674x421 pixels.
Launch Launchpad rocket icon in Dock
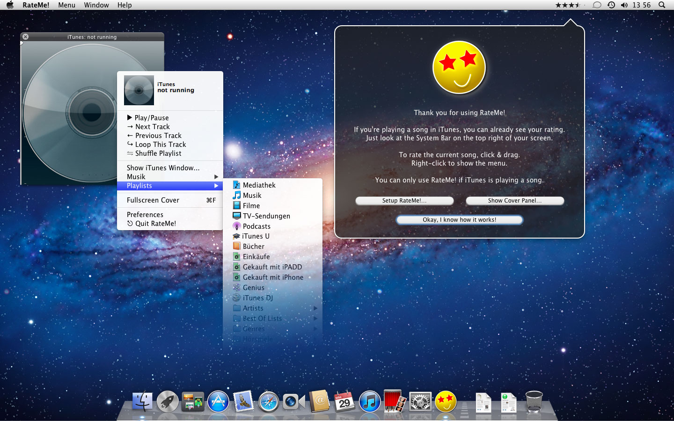pos(168,401)
